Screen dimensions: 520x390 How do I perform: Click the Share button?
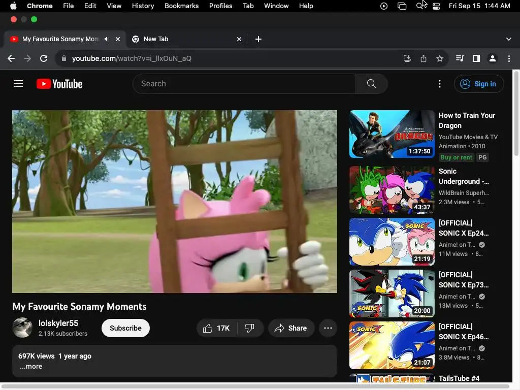click(x=291, y=329)
